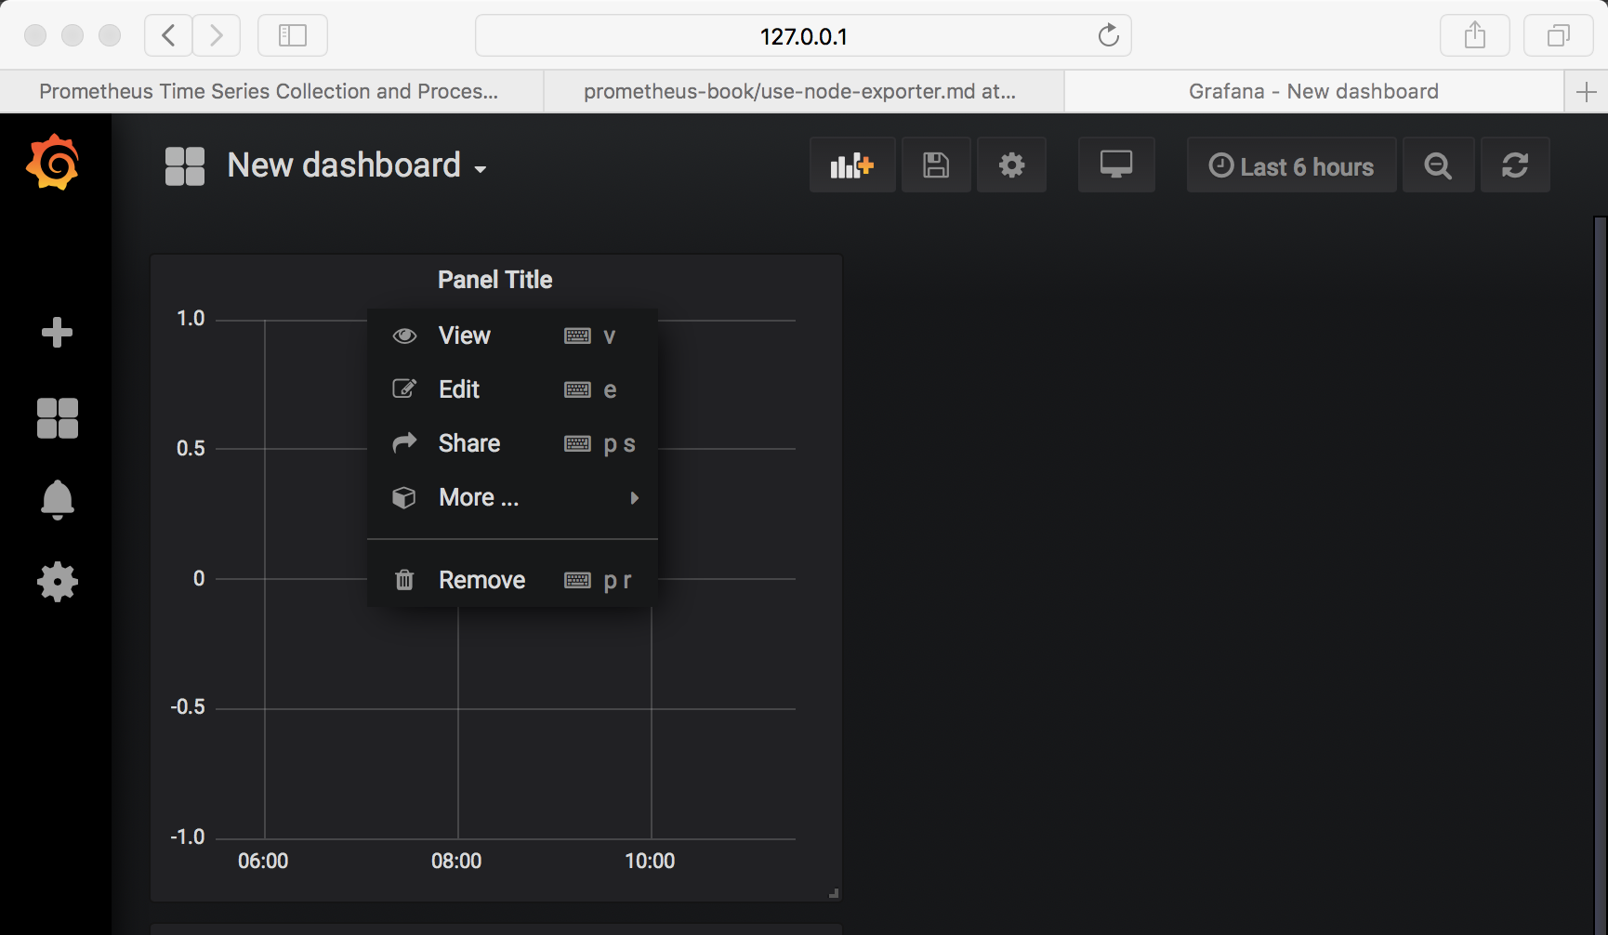Open a new tab with plus
Screen dimensions: 1608x935
pyautogui.click(x=1587, y=91)
